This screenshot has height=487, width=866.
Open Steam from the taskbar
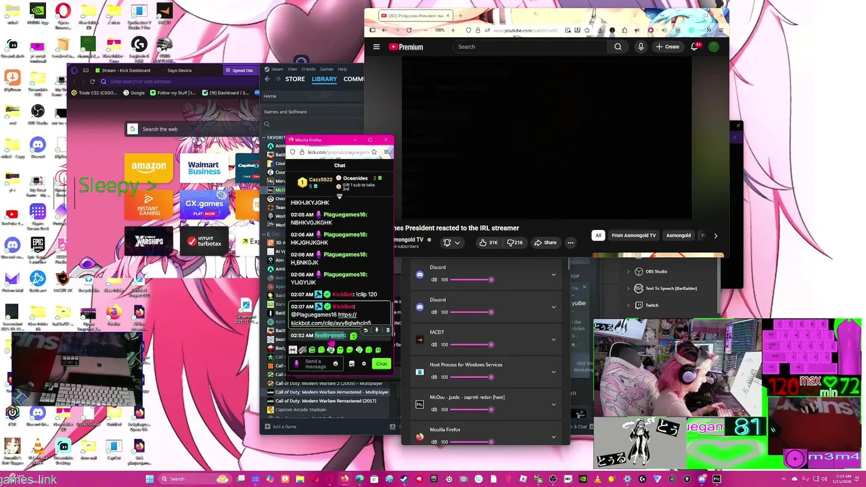click(404, 479)
